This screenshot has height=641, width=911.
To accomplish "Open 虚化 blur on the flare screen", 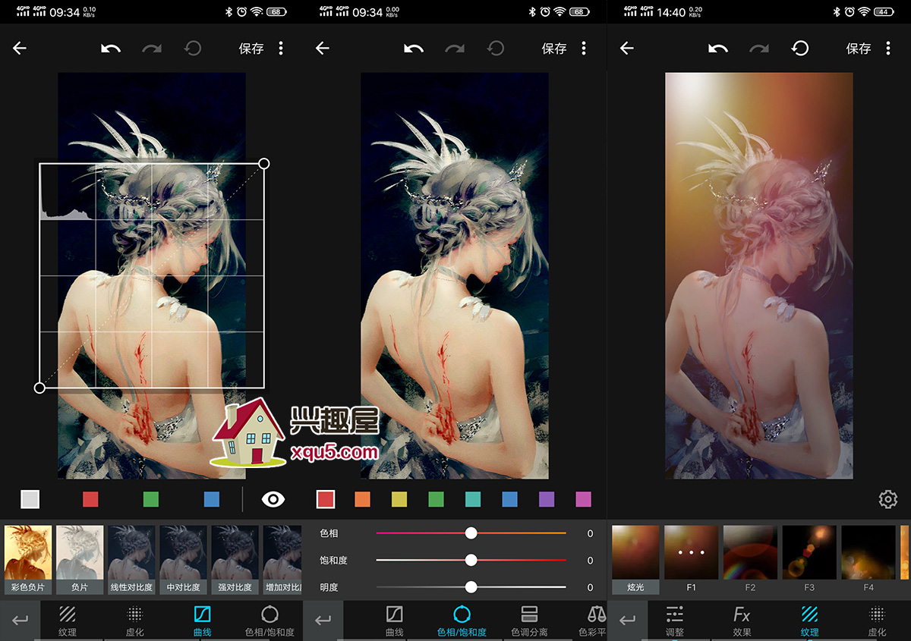I will pos(877,621).
